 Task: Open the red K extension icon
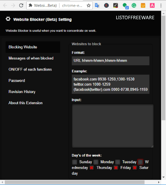click(106, 6)
